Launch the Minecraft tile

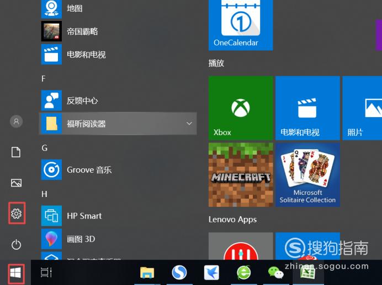click(241, 175)
